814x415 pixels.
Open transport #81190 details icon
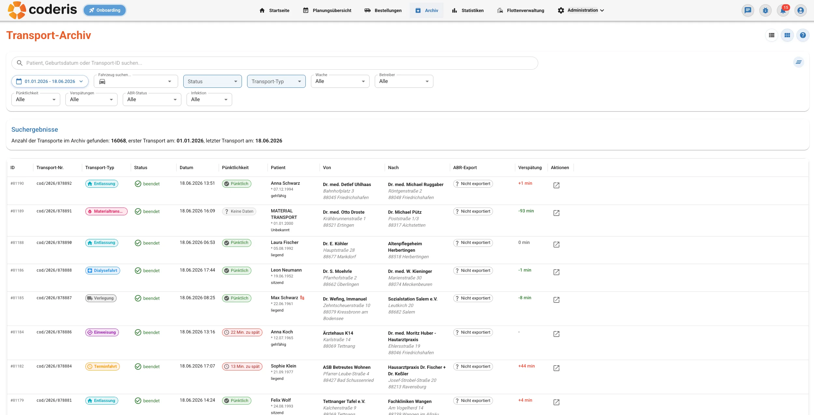click(556, 185)
